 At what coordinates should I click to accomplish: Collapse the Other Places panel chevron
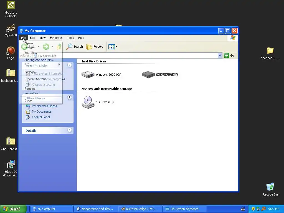click(70, 97)
